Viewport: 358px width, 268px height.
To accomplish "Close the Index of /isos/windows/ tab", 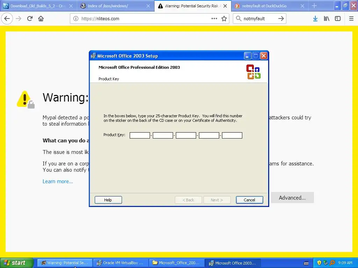I will (148, 6).
